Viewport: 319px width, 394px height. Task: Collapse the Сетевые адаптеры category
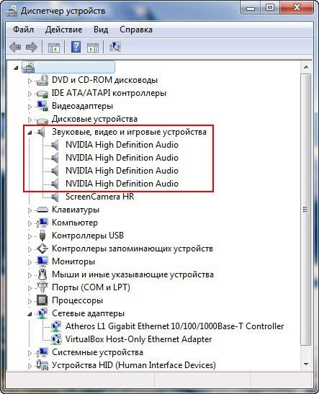click(30, 314)
